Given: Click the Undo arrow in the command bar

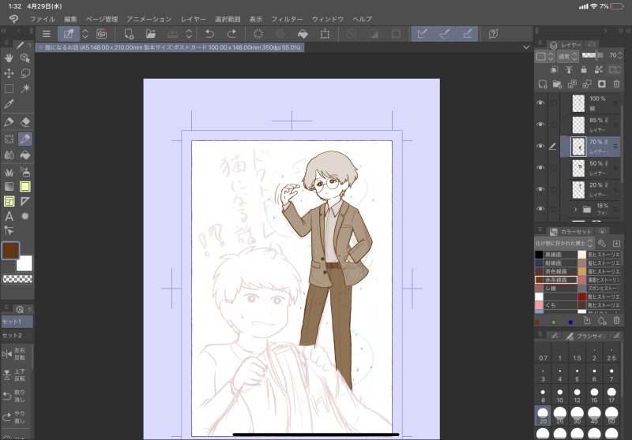Looking at the screenshot, I should pyautogui.click(x=209, y=34).
